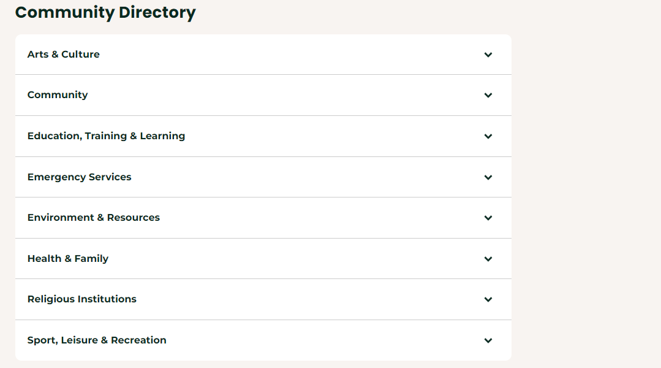
Task: Click the chevron beside Environment & Resources
Action: [488, 218]
